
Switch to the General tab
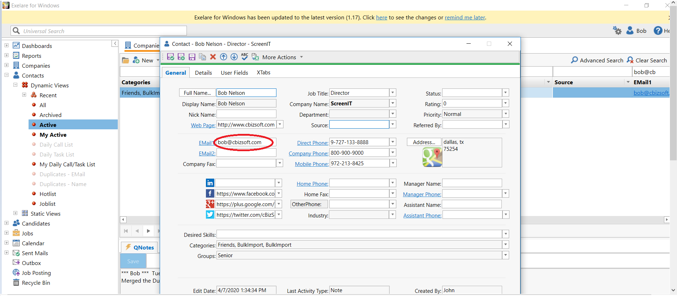click(x=176, y=73)
